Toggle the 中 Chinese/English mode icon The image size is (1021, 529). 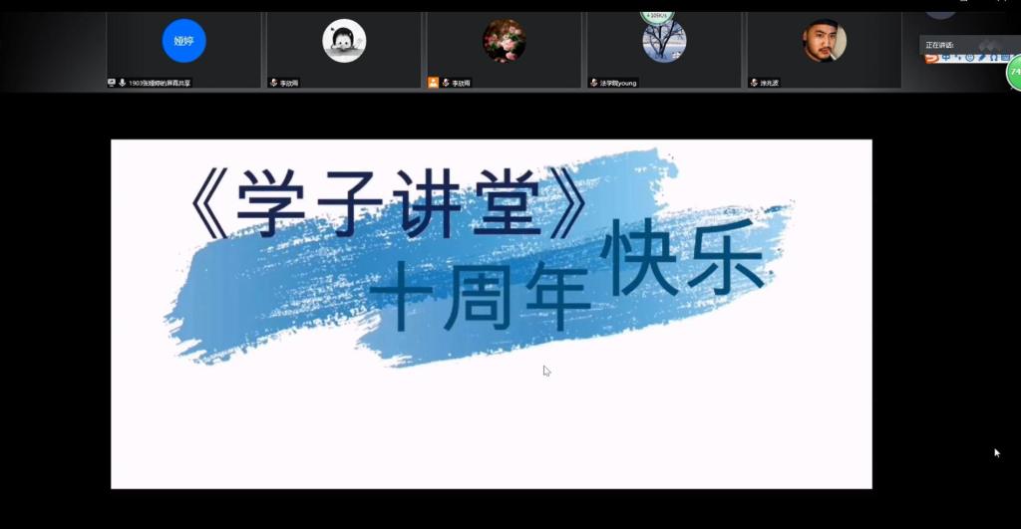click(946, 58)
